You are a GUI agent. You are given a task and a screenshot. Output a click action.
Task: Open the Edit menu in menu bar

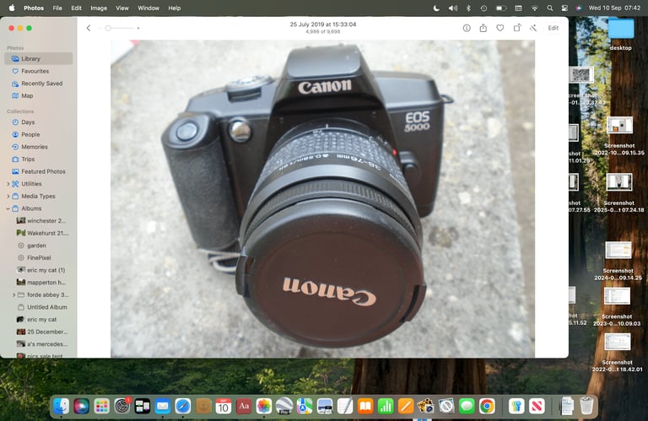[x=76, y=8]
